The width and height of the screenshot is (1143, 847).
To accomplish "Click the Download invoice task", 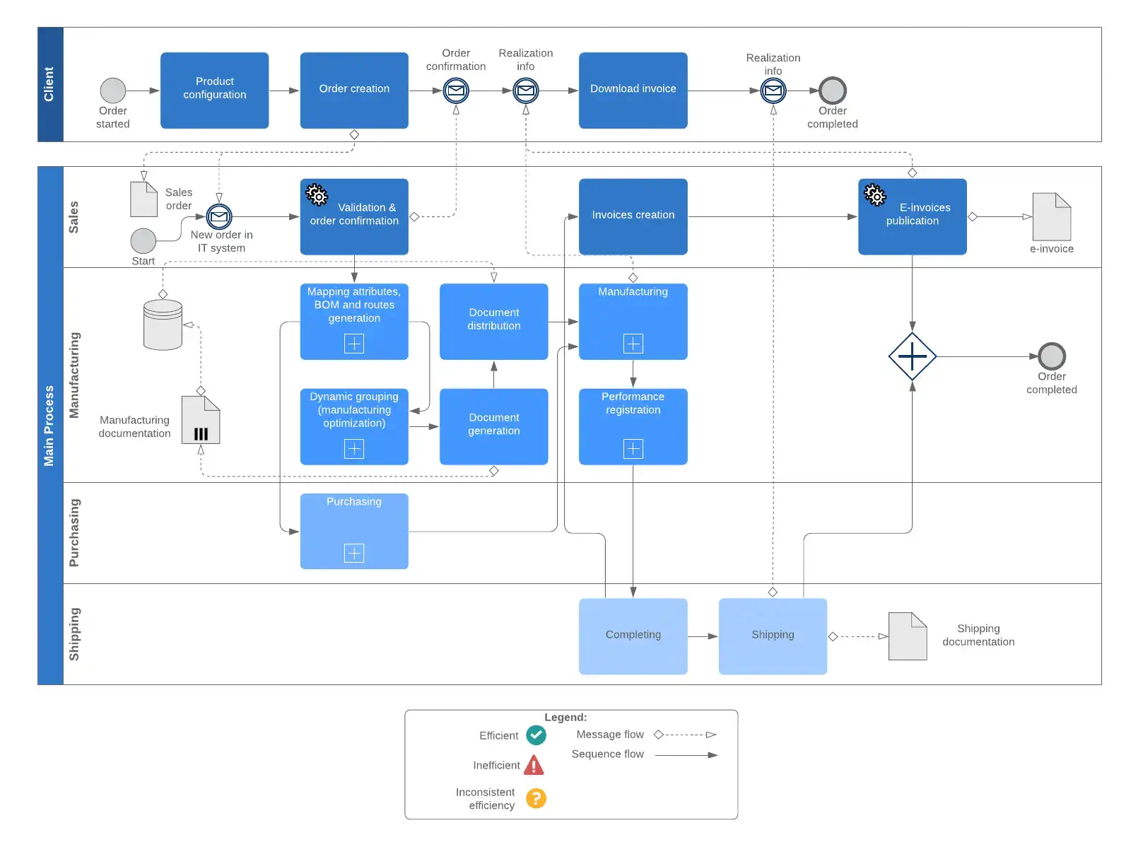I will 633,90.
